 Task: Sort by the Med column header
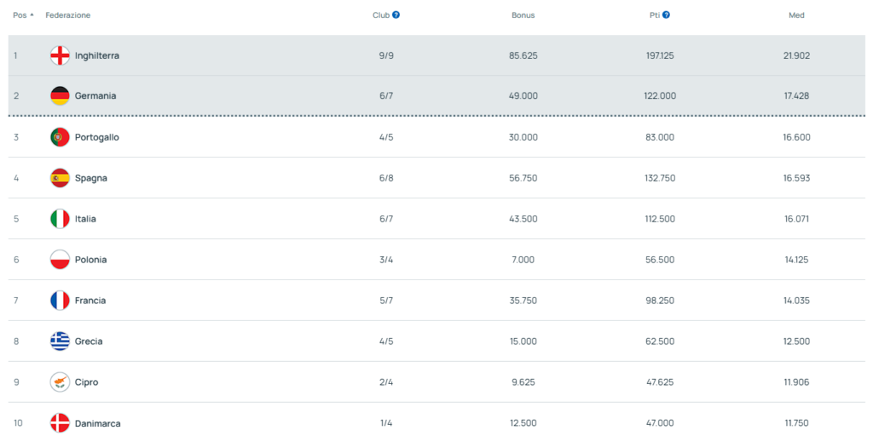tap(796, 15)
